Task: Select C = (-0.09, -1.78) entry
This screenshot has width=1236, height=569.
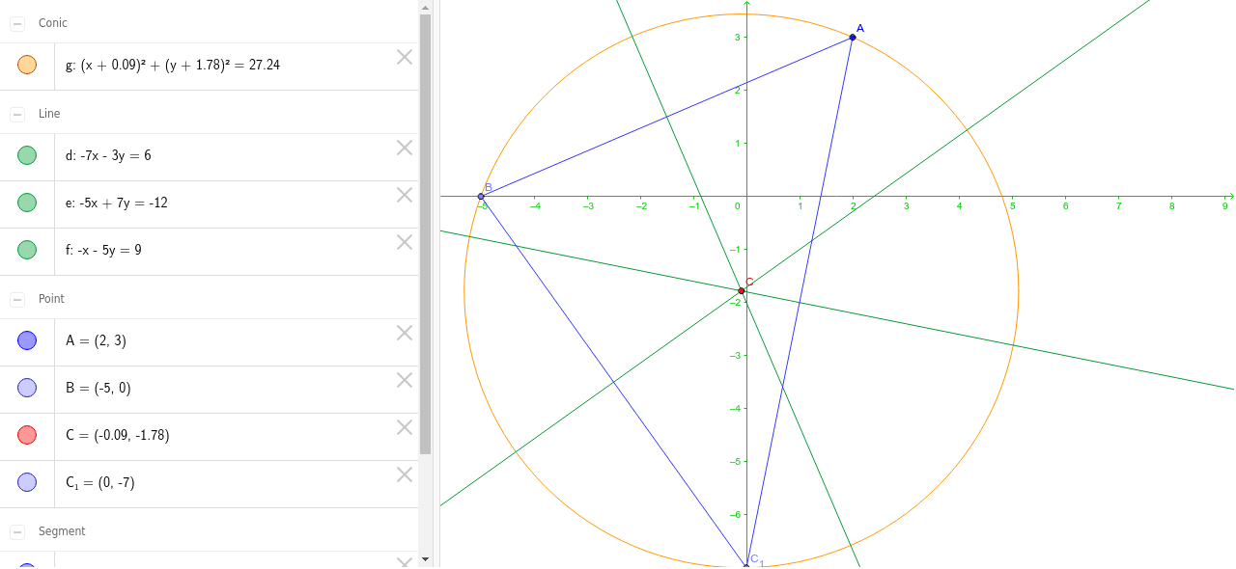Action: click(118, 436)
